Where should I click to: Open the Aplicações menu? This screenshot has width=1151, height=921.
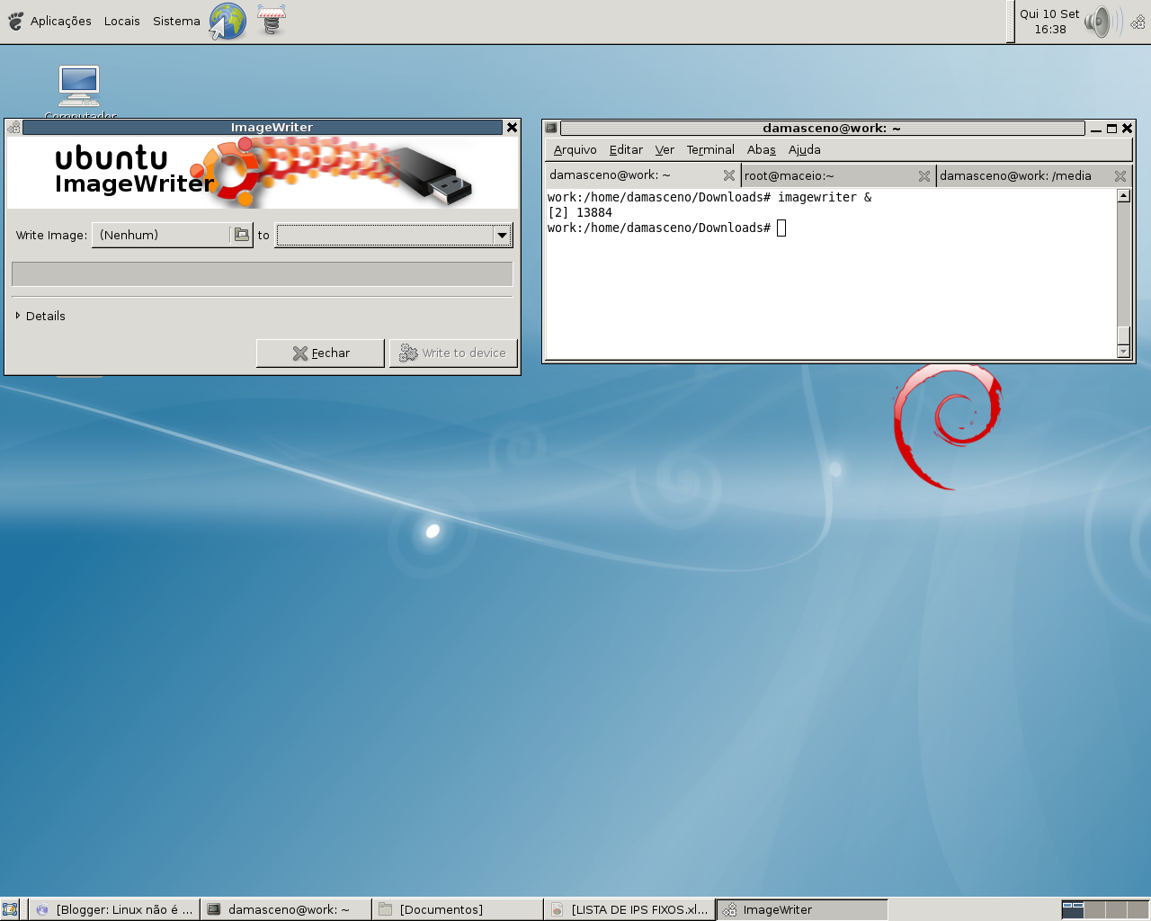click(60, 21)
